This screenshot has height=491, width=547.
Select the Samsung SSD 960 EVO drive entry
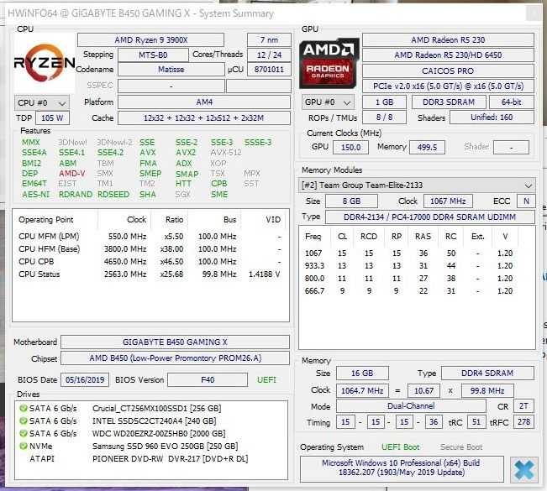tap(150, 446)
